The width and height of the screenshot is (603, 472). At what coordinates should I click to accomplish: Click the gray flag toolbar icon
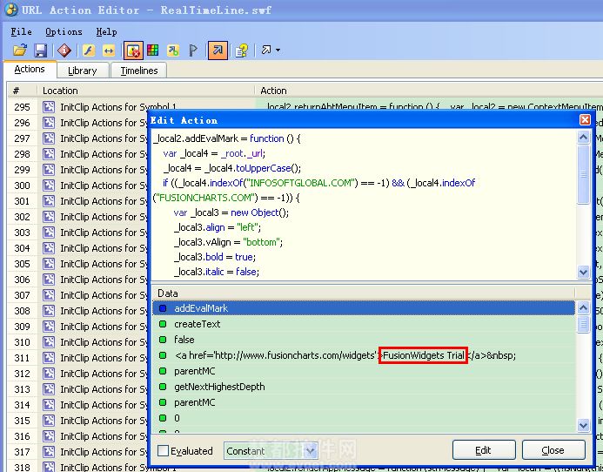pyautogui.click(x=193, y=51)
